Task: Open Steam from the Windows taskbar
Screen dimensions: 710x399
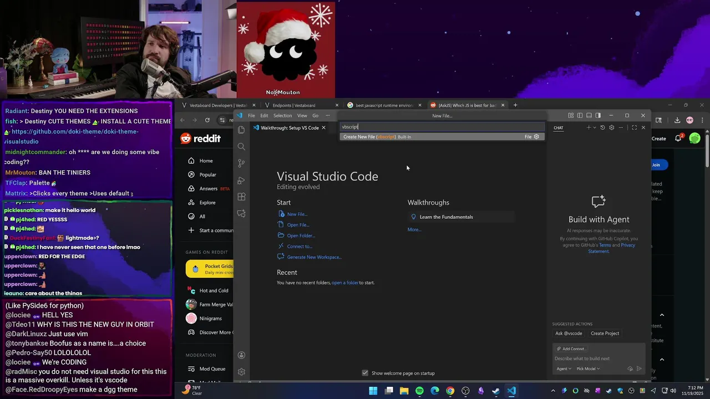Action: [x=496, y=391]
